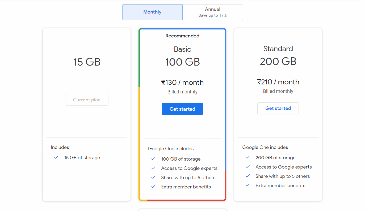The width and height of the screenshot is (365, 211).
Task: Click Standard plan's Share with up to 5 others checkmark
Action: [x=248, y=176]
